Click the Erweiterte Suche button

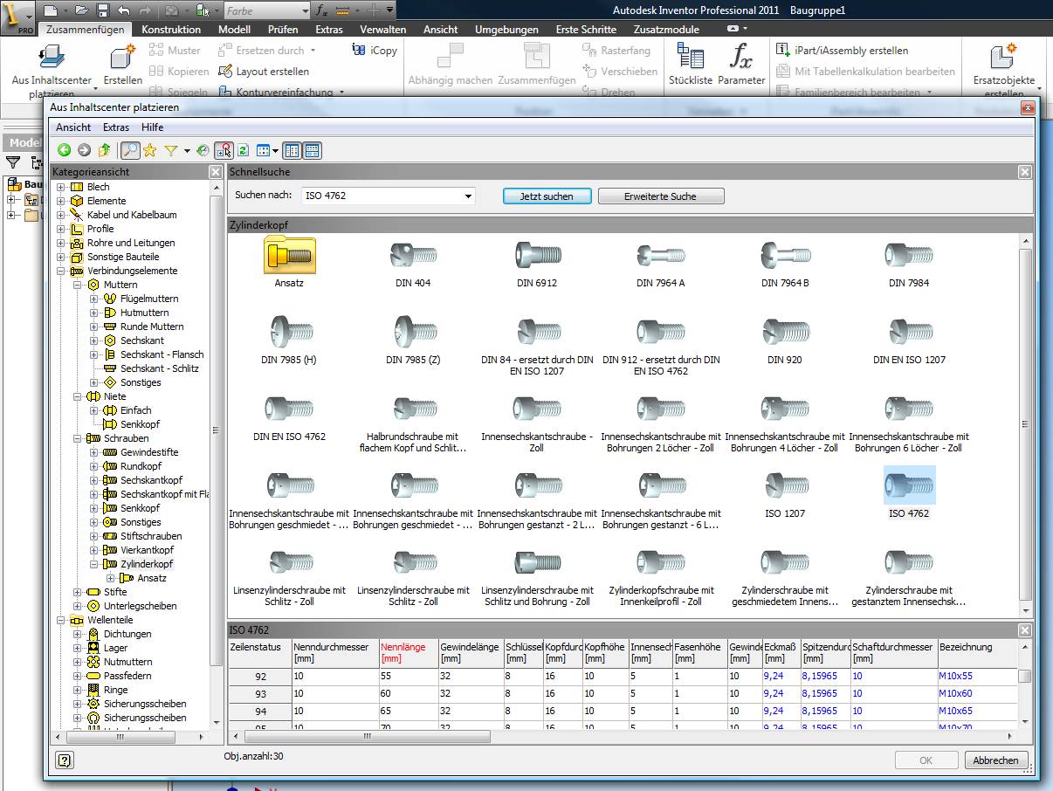click(x=660, y=196)
